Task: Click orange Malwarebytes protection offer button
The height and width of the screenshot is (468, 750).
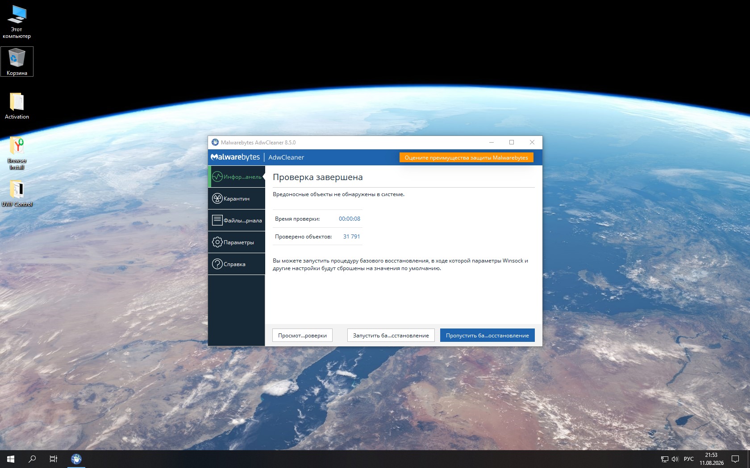Action: click(466, 158)
